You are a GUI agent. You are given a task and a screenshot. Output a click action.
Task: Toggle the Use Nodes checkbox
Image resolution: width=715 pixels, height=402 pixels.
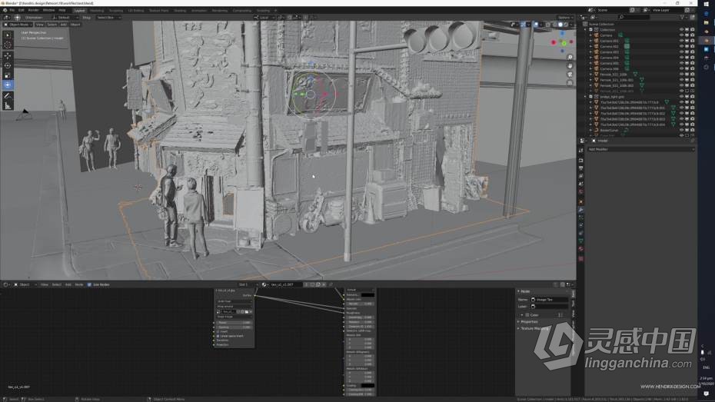coord(89,284)
